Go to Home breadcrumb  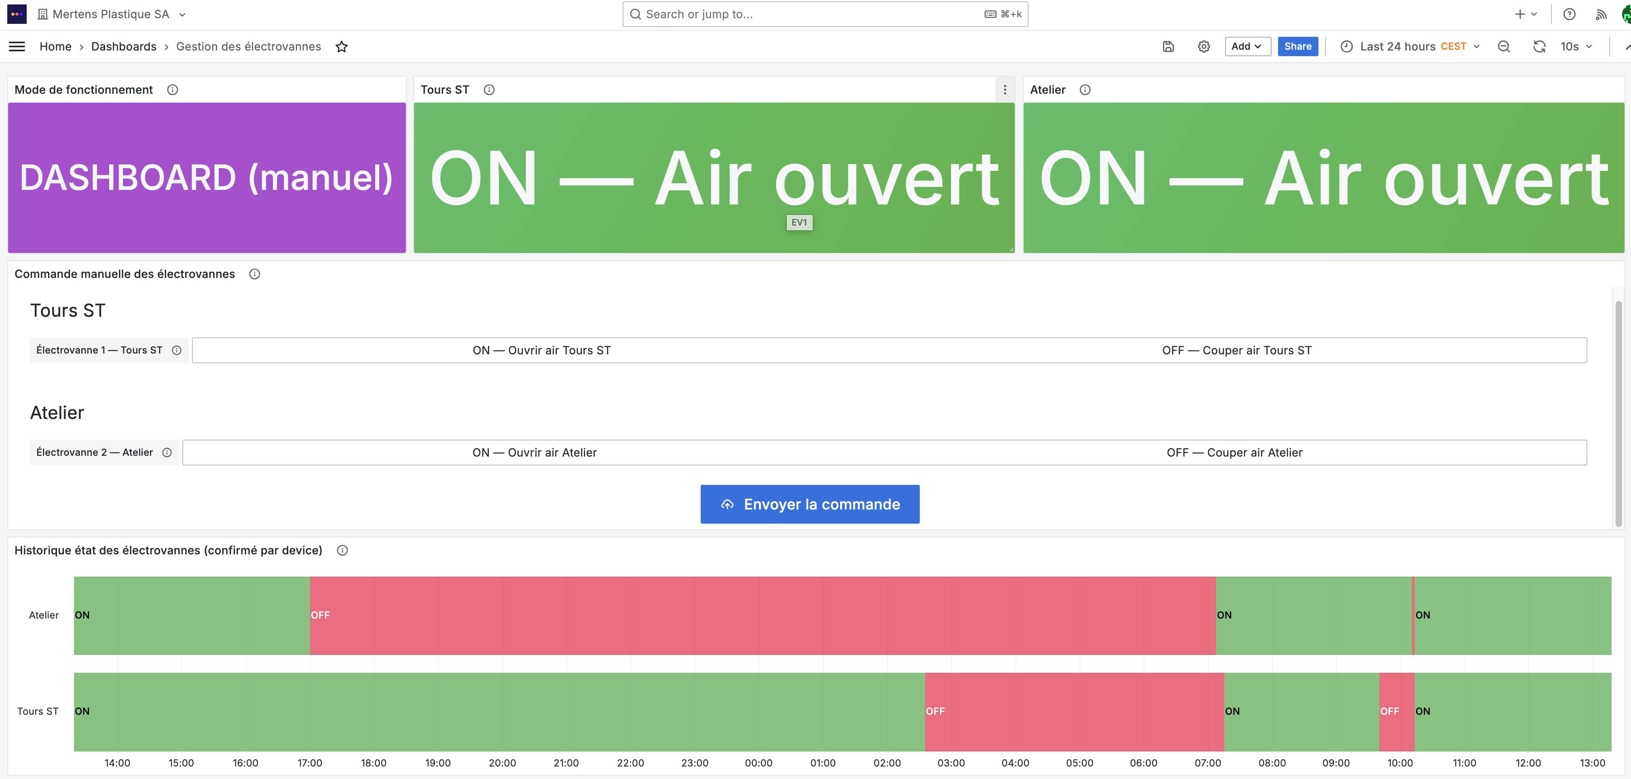pyautogui.click(x=55, y=46)
